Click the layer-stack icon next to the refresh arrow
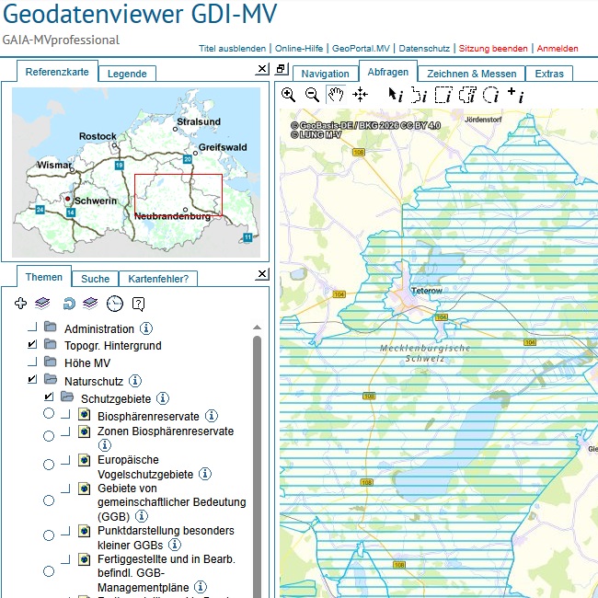 tap(90, 304)
